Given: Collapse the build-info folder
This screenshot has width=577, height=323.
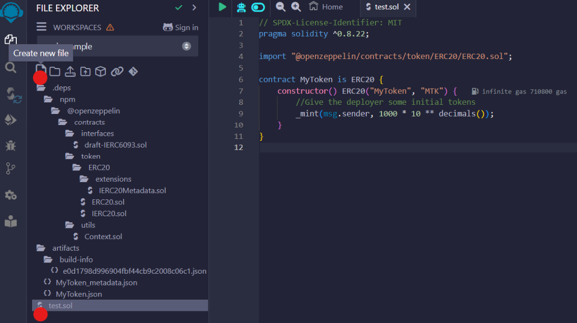Looking at the screenshot, I should coord(69,260).
